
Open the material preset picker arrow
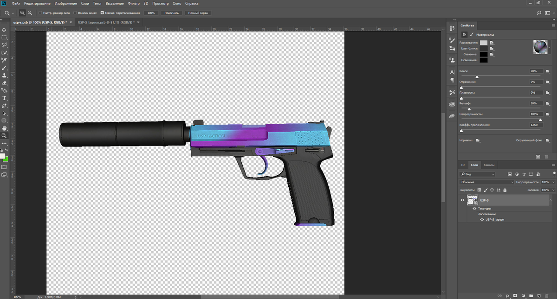coord(550,46)
